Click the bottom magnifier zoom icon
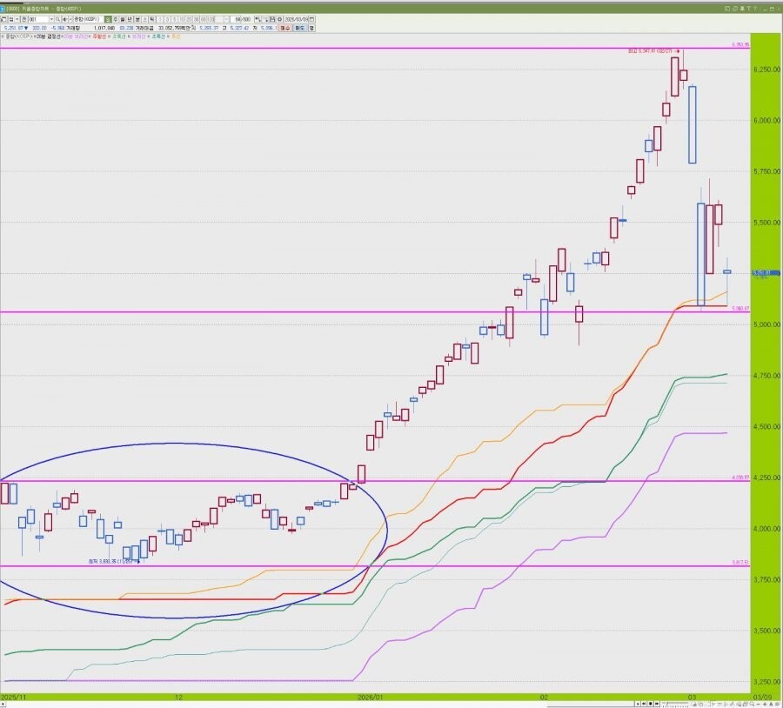Image resolution: width=783 pixels, height=708 pixels. pyautogui.click(x=751, y=704)
